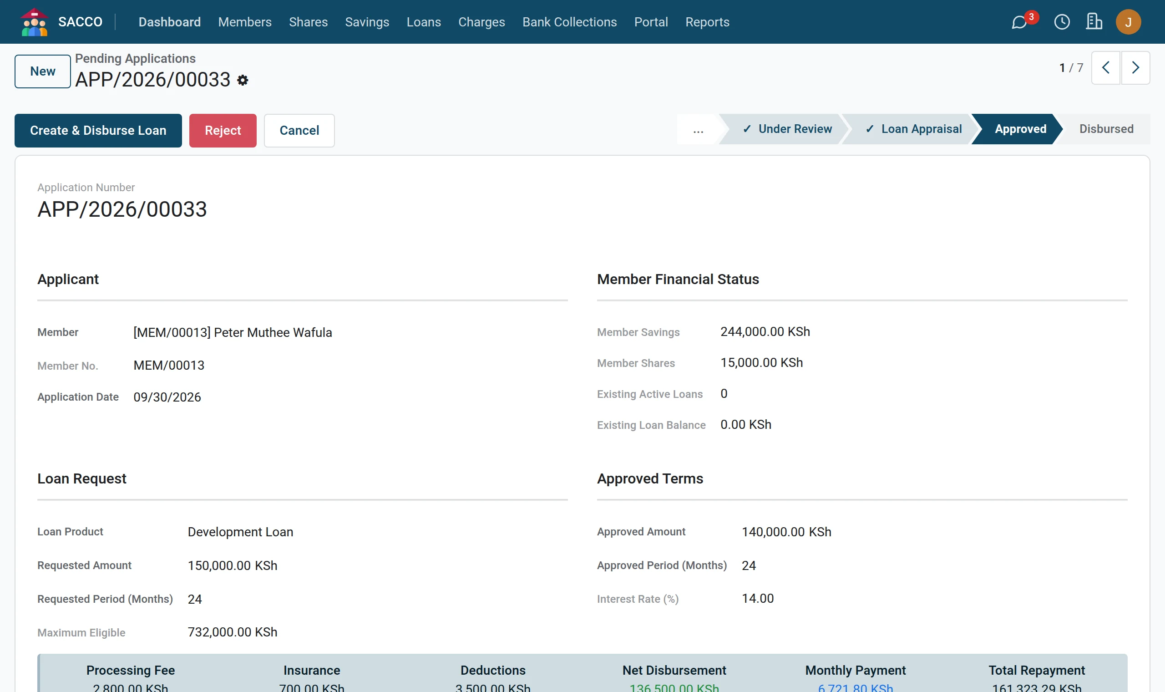This screenshot has height=692, width=1165.
Task: Open the Dashboard menu
Action: click(170, 22)
